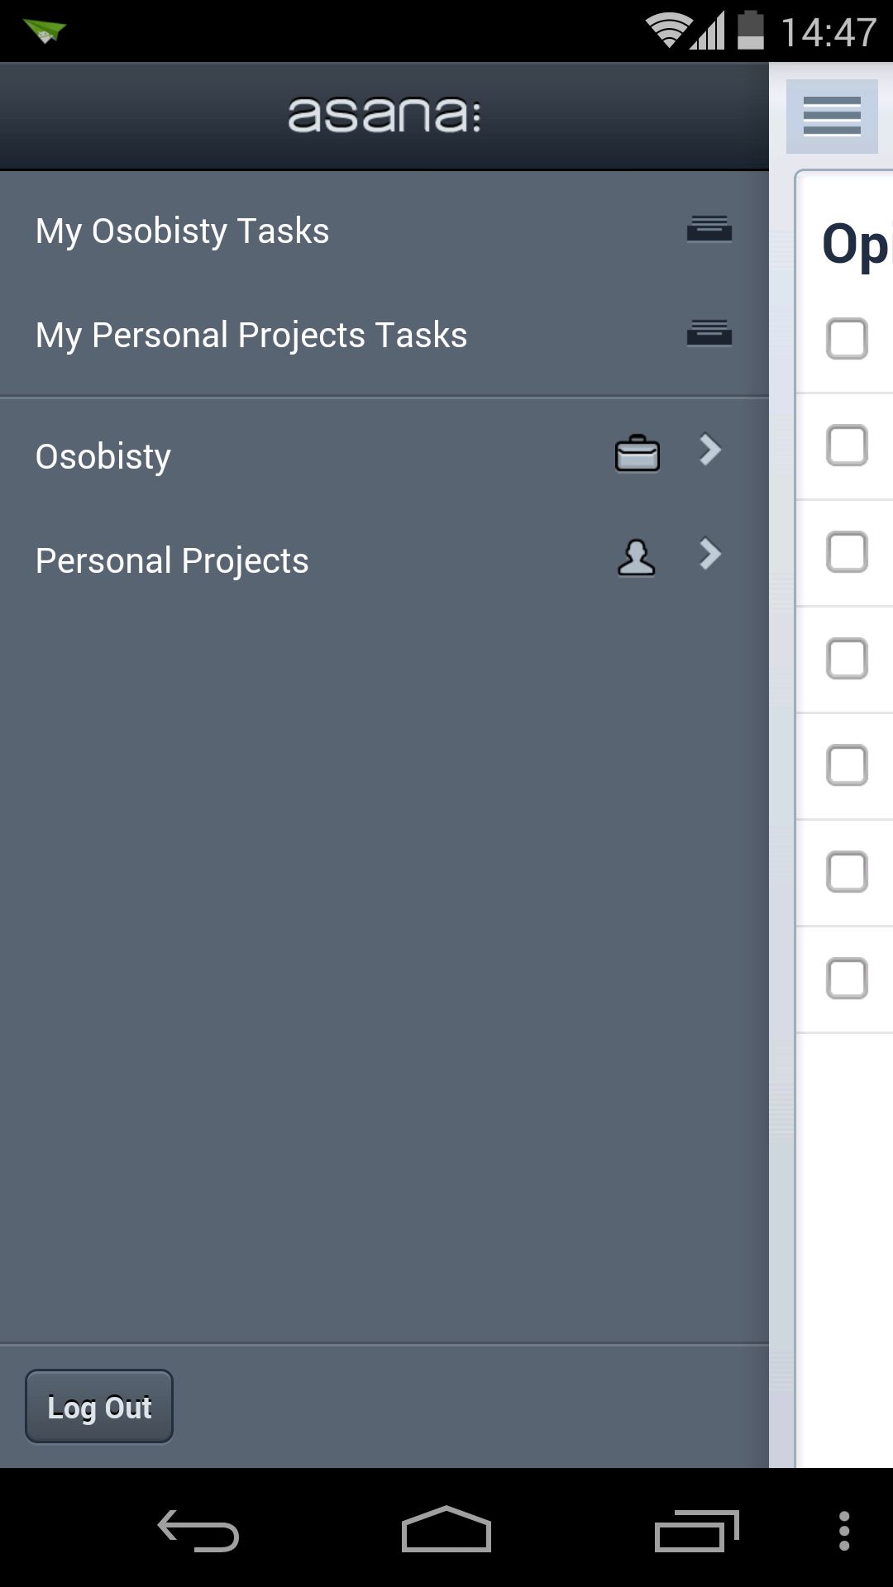Check the first task checkbox
893x1587 pixels.
click(847, 339)
